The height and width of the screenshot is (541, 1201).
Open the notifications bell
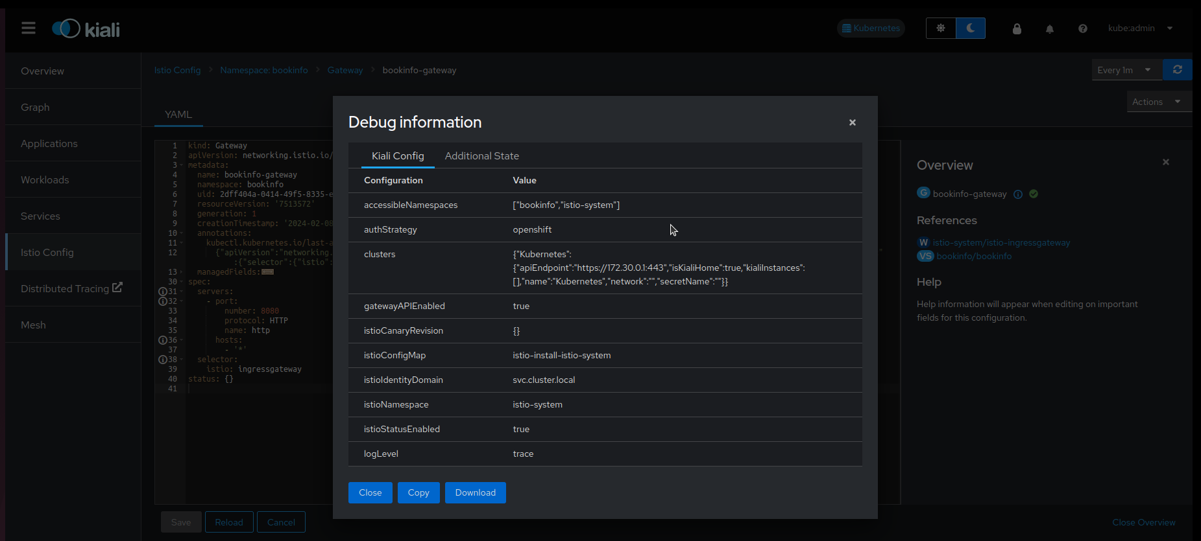pyautogui.click(x=1049, y=29)
